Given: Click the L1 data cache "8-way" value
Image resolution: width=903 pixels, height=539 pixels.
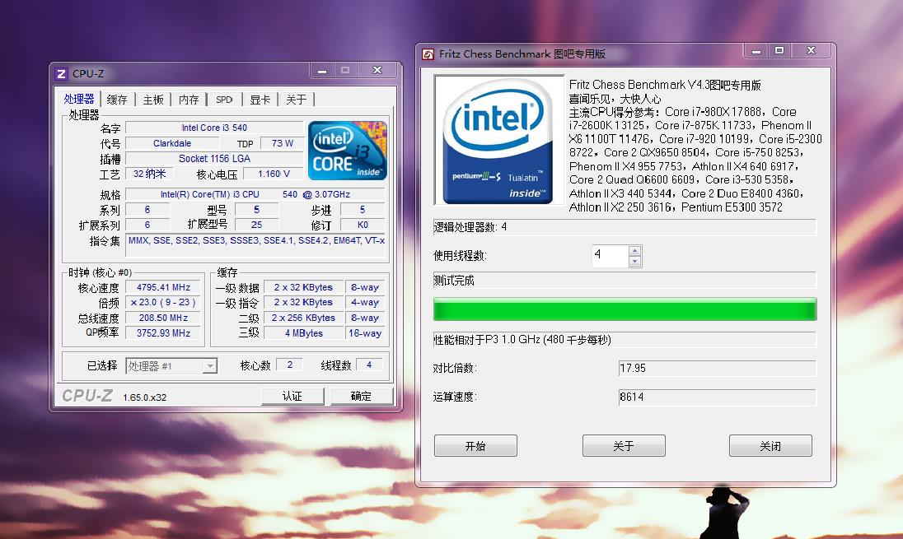Looking at the screenshot, I should [x=365, y=287].
